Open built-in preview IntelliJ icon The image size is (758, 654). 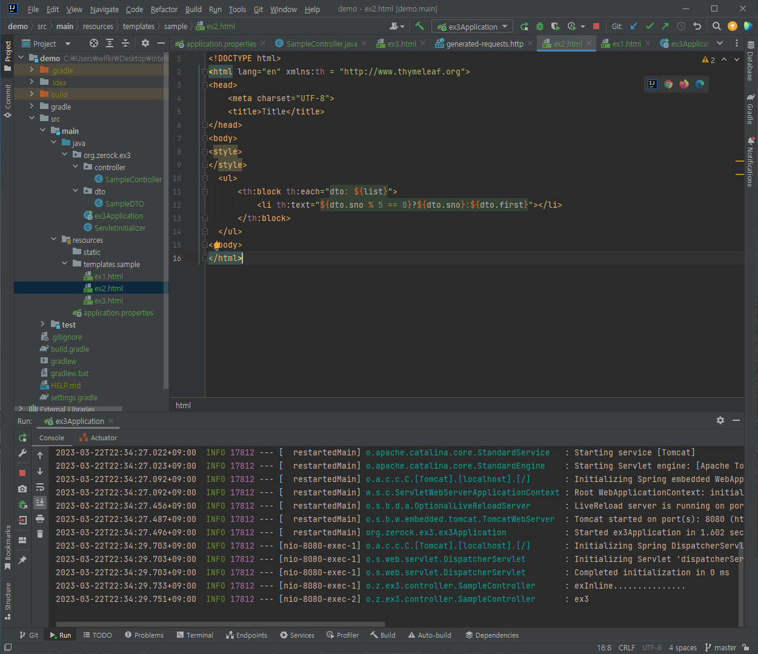click(x=653, y=84)
